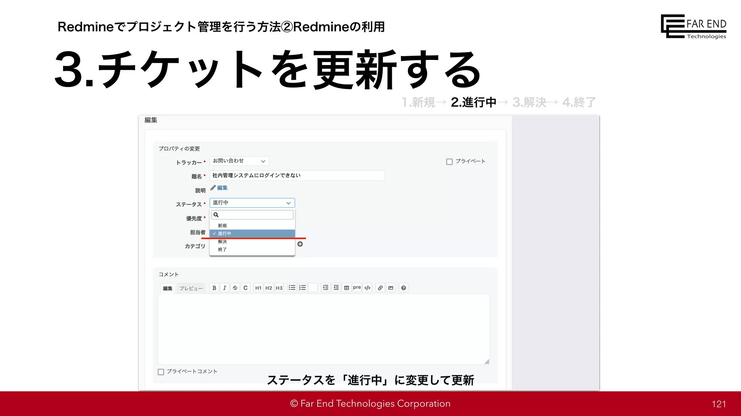
Task: Insert preformatted text with pre button
Action: (x=357, y=288)
